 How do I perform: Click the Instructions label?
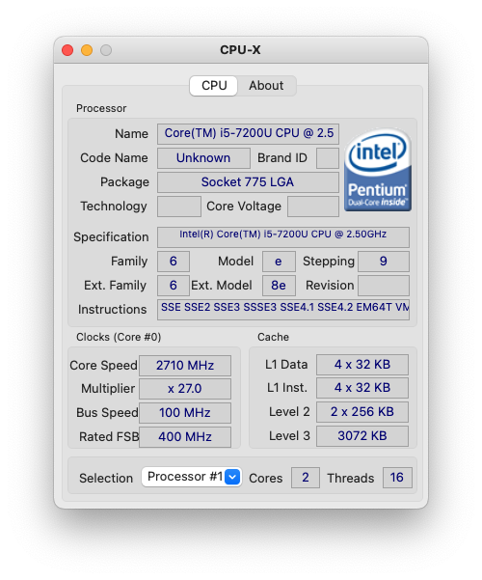[113, 309]
